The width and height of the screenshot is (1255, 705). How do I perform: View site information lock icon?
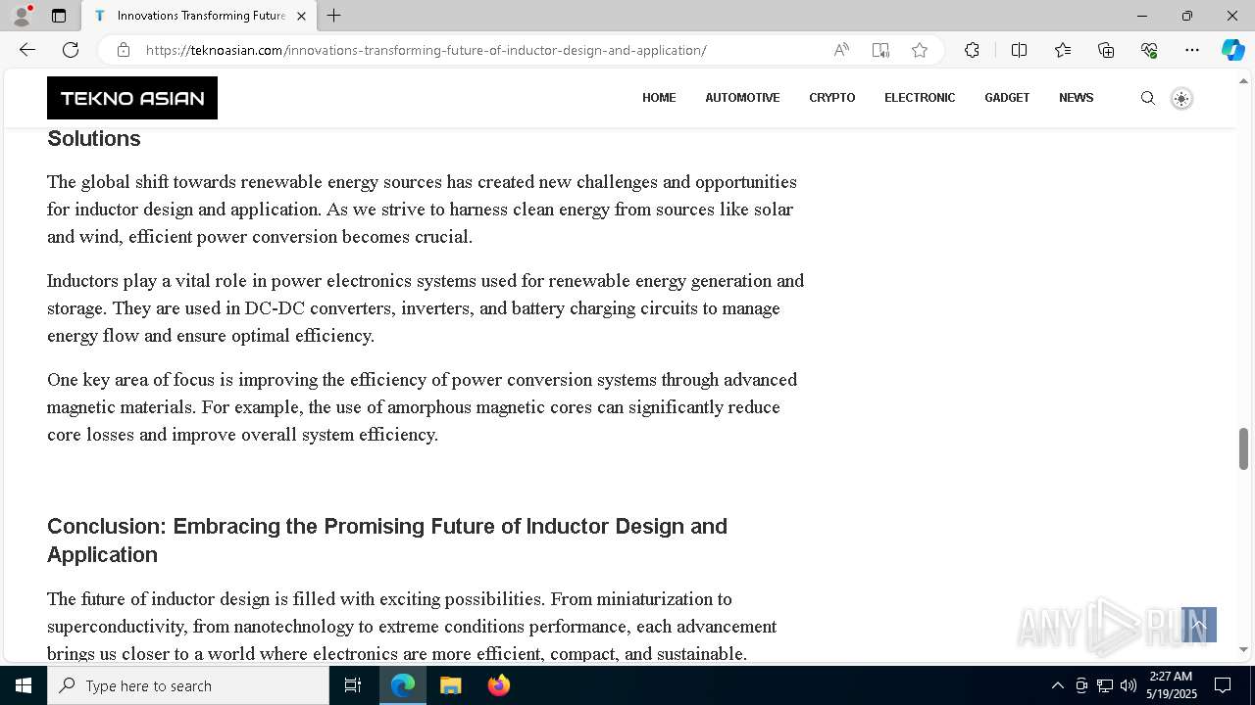123,50
